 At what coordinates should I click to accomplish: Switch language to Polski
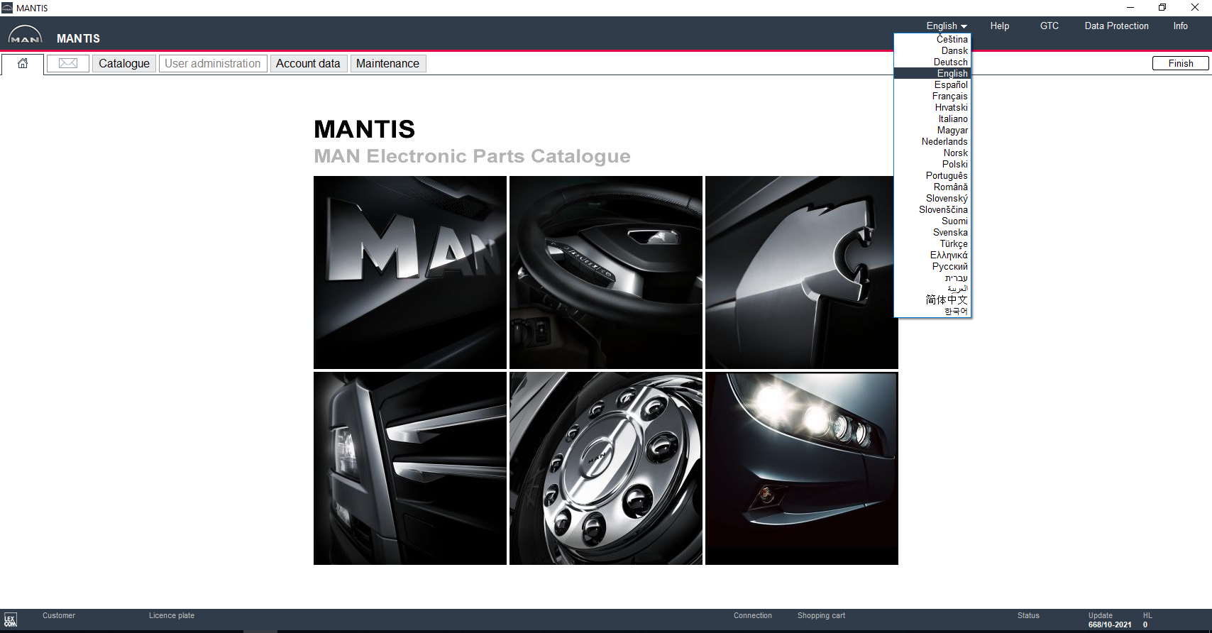932,164
